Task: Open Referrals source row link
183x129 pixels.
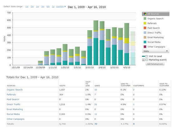Action: coord(11,95)
